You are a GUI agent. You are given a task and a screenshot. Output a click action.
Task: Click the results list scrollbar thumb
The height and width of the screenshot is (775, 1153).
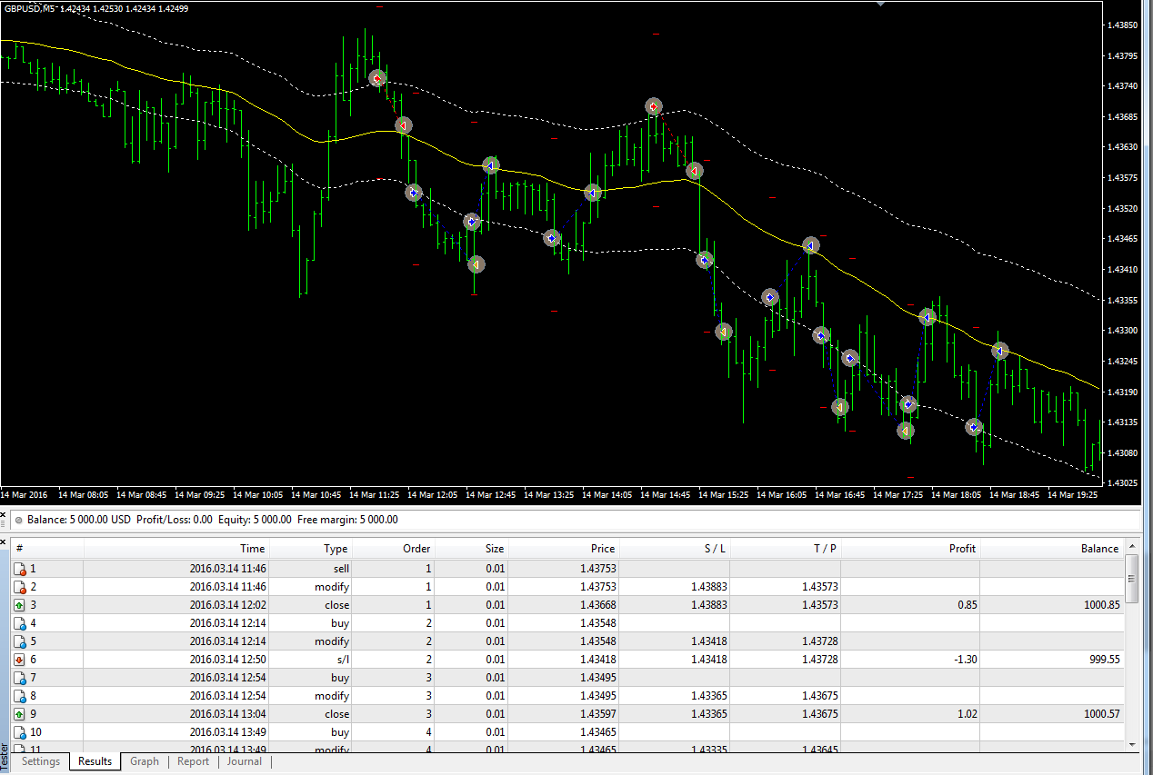[1132, 579]
